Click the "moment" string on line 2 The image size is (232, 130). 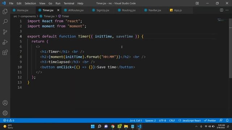click(76, 26)
